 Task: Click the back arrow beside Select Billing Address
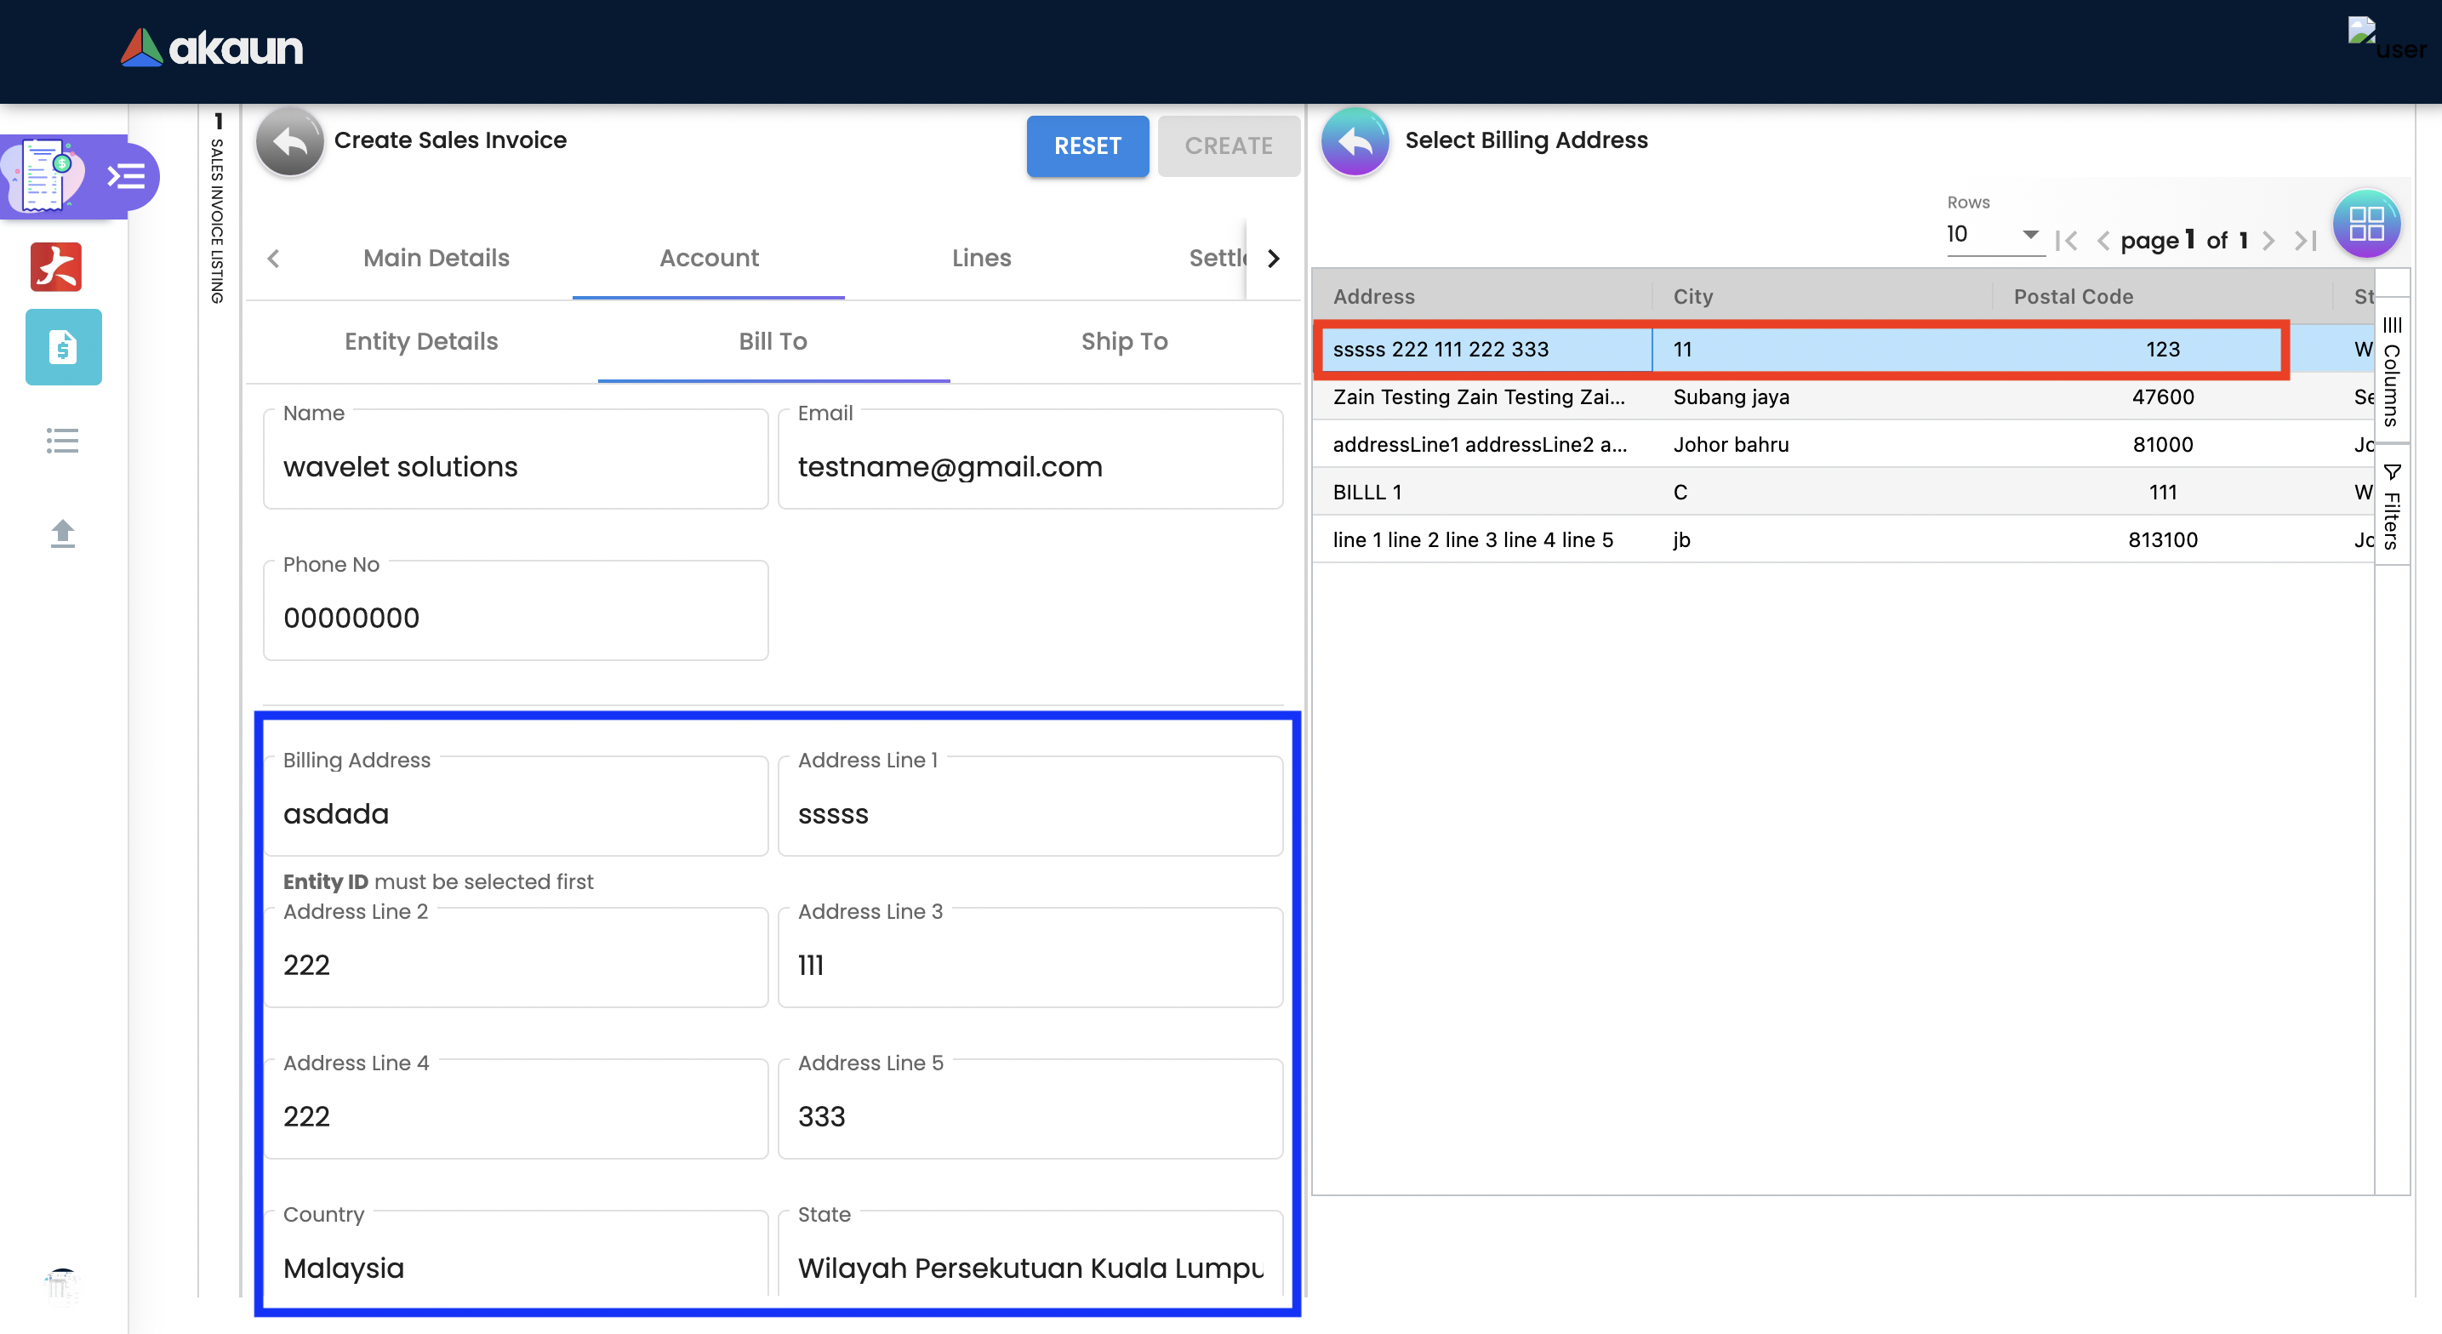tap(1354, 141)
